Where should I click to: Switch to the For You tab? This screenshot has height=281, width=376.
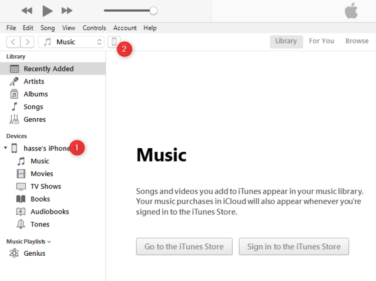pyautogui.click(x=321, y=41)
